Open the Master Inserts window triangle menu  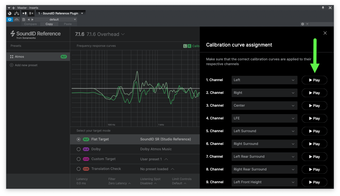(x=9, y=8)
